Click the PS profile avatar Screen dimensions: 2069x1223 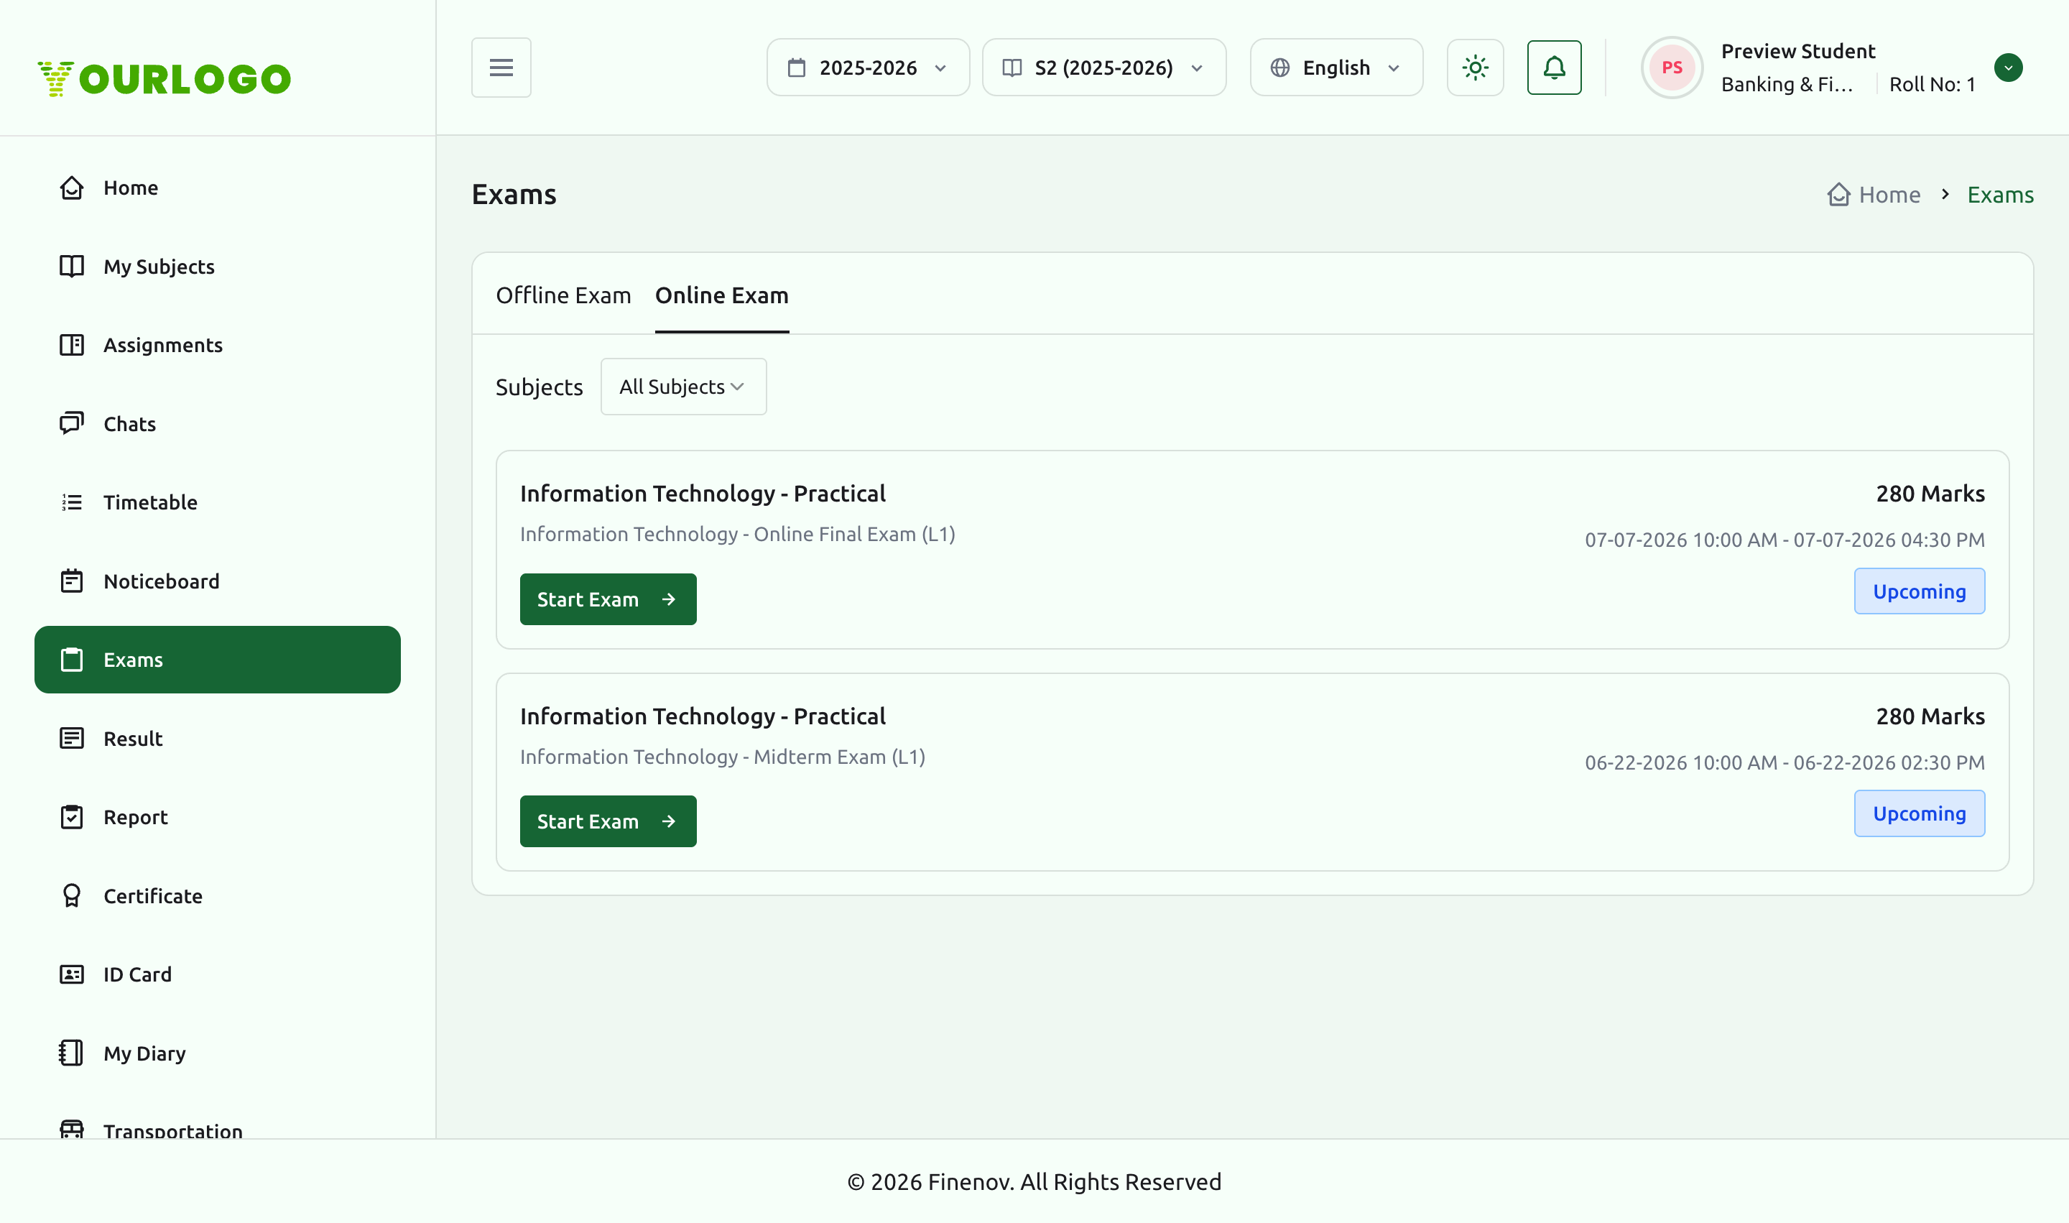coord(1671,68)
